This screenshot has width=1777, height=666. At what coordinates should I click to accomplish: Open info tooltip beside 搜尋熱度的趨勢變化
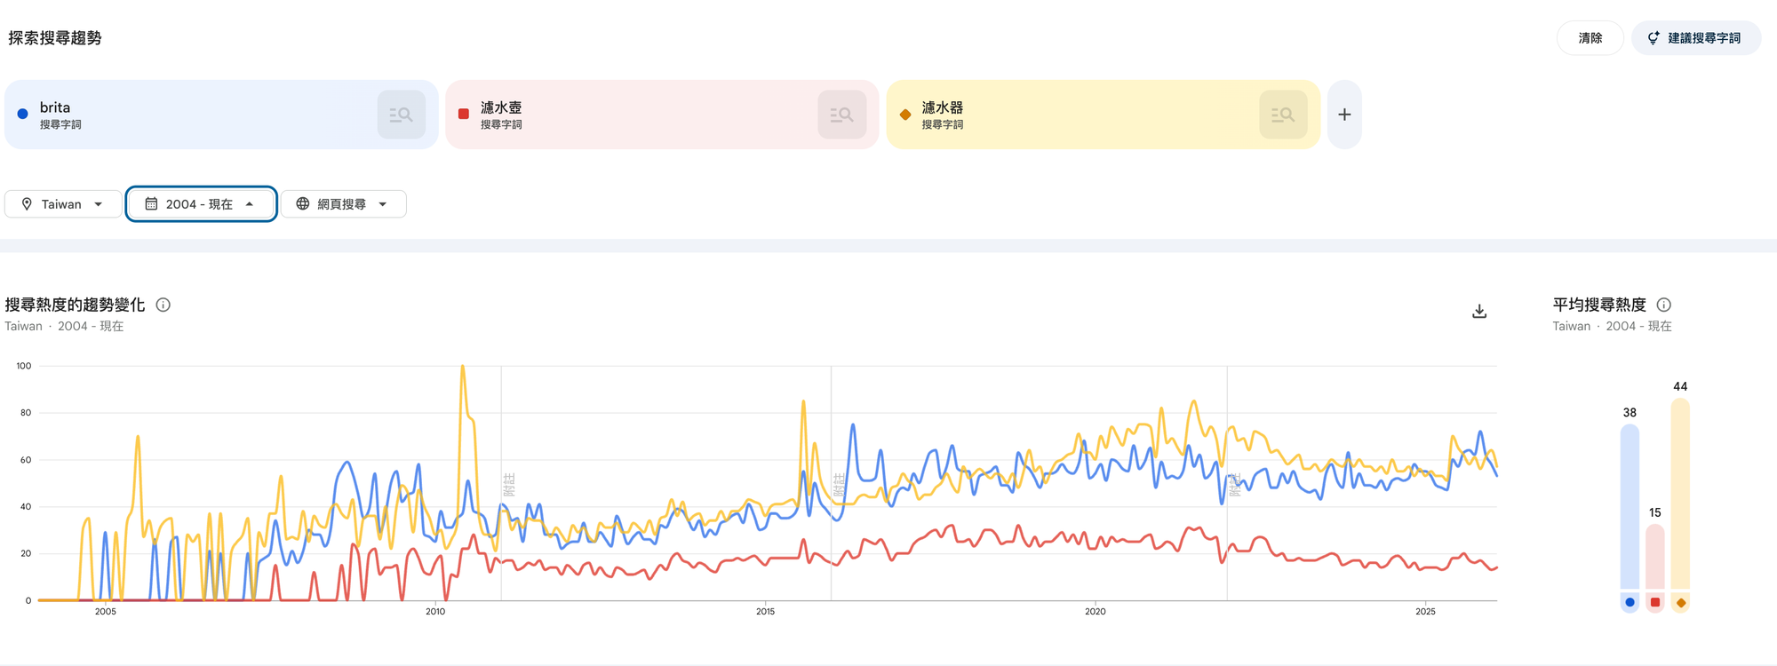tap(163, 305)
